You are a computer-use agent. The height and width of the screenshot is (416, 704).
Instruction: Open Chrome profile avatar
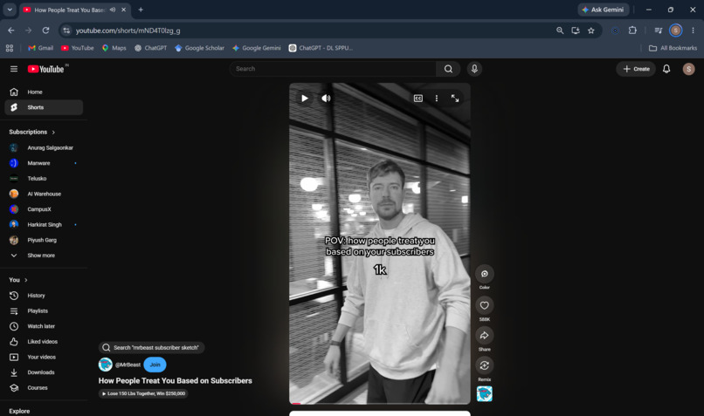pyautogui.click(x=675, y=31)
